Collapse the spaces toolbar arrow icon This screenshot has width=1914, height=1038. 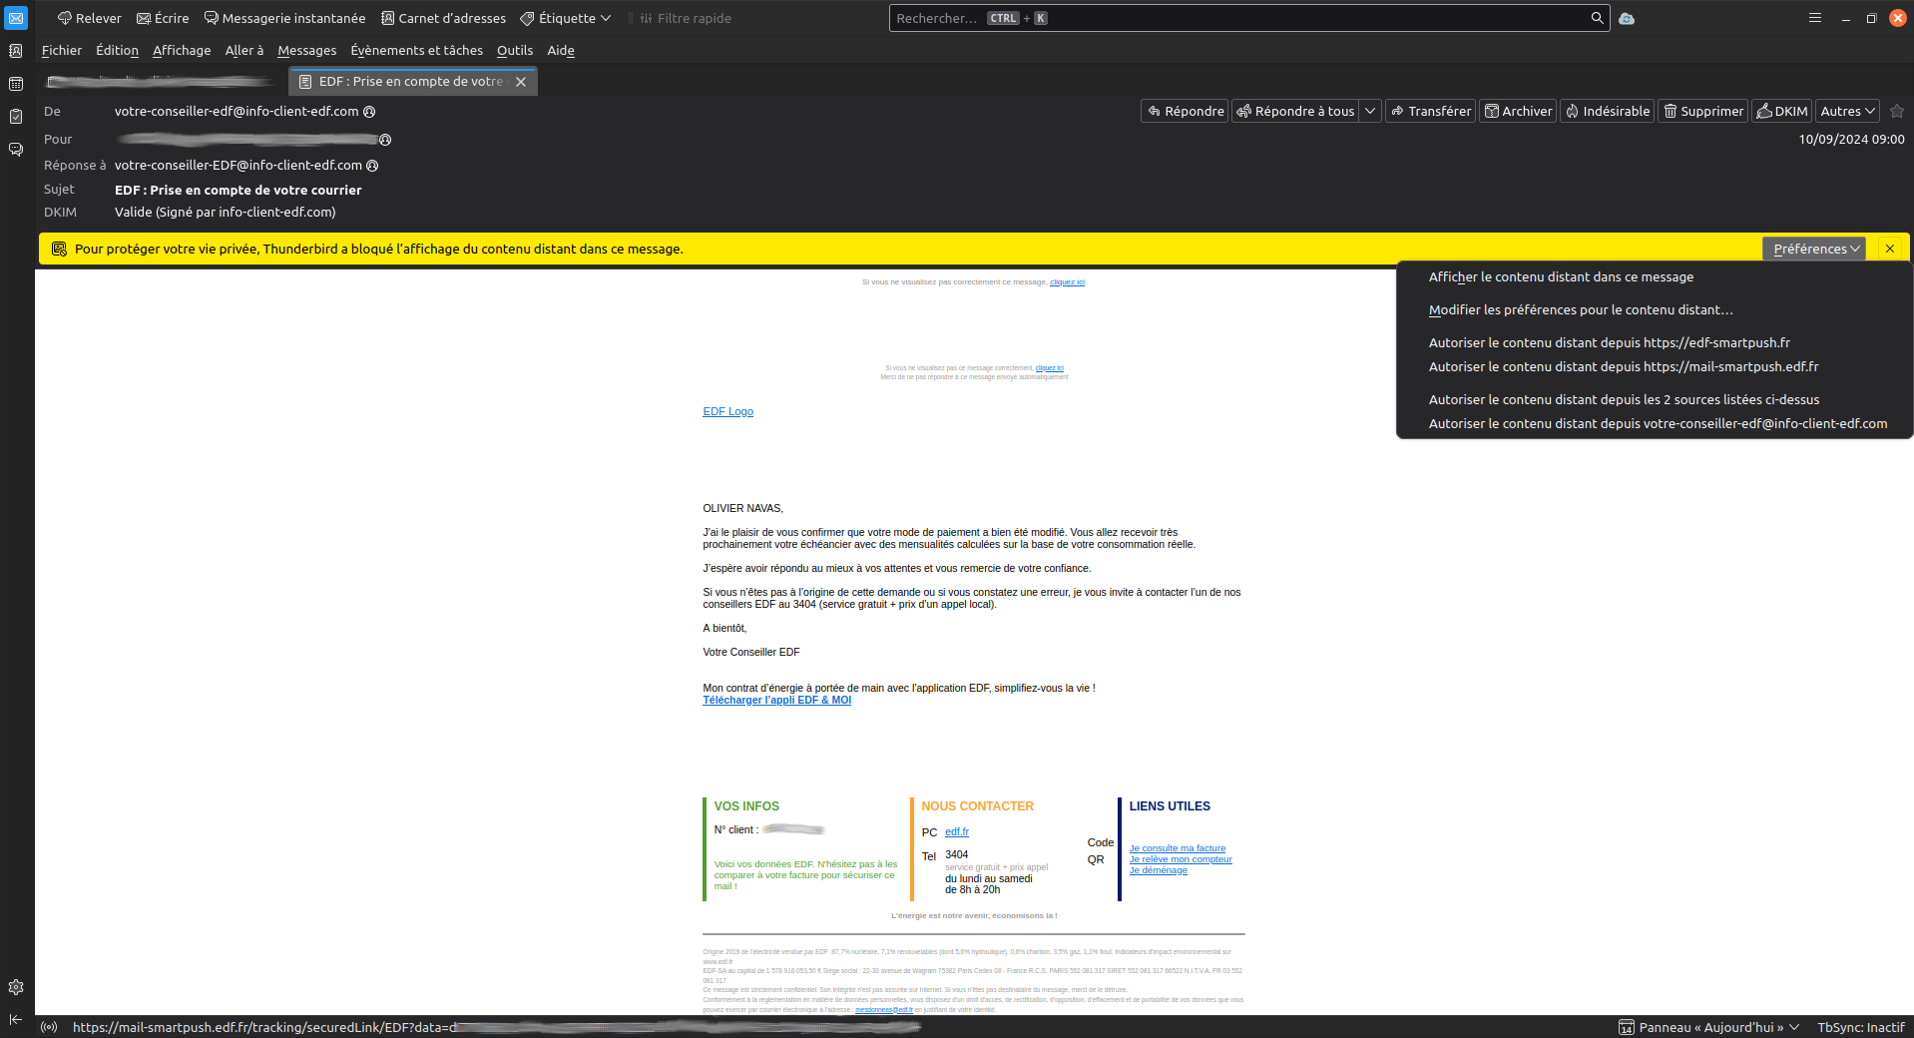16,1019
